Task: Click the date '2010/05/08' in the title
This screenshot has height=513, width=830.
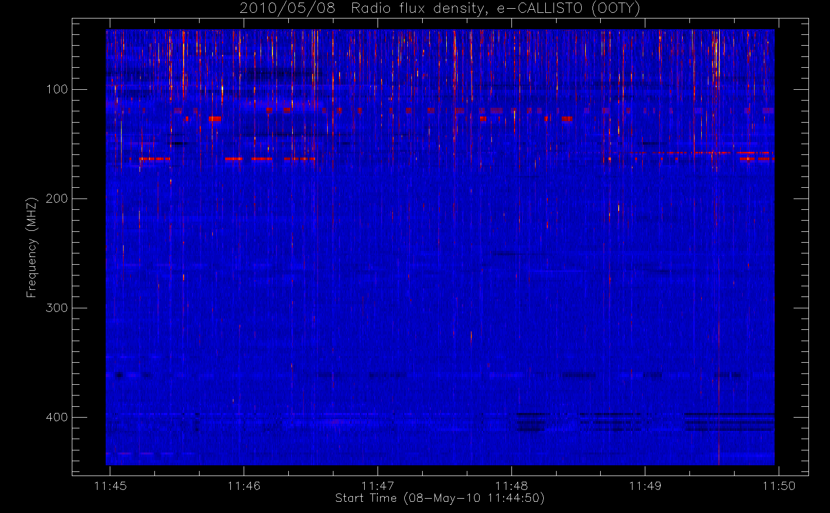Action: (287, 8)
